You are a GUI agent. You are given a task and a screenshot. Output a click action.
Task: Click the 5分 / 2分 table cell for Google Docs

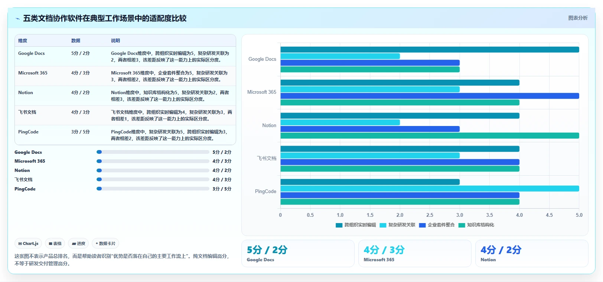(81, 53)
